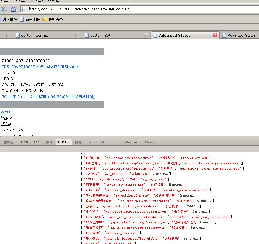Click the 1.1.1.3 version text

(x=8, y=73)
